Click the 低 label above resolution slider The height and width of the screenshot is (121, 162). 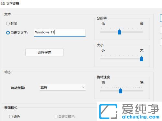(103, 23)
